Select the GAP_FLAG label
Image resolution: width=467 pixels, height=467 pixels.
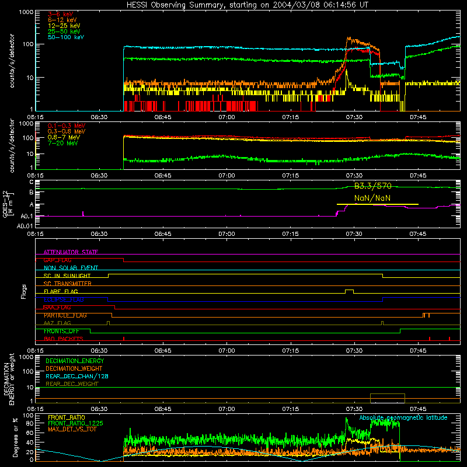(x=57, y=260)
